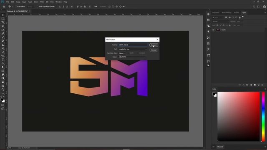Viewport: 267px width, 150px height.
Task: Close the New Action dialog with X
Action: coord(157,40)
